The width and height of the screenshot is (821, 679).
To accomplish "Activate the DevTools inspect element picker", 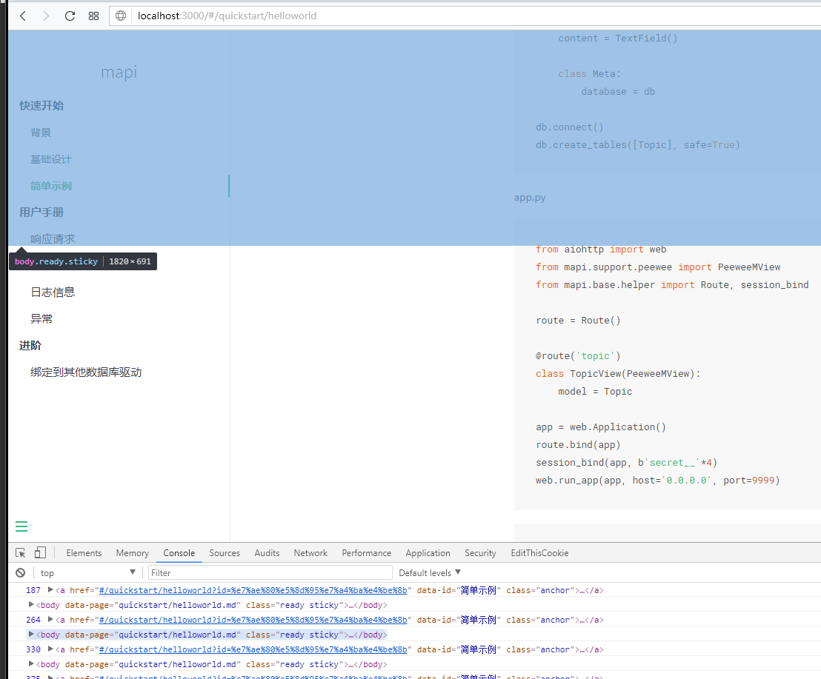I will pos(21,553).
